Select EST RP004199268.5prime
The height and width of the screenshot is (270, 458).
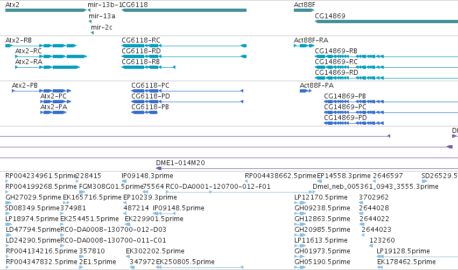[x=41, y=187]
